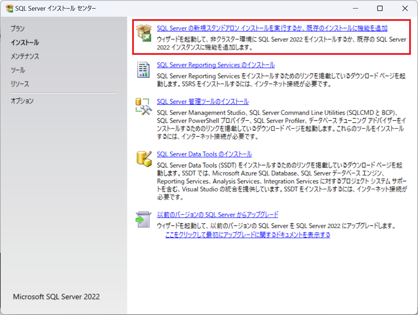
Task: Click the upgrade green-arrow icon
Action: click(143, 219)
